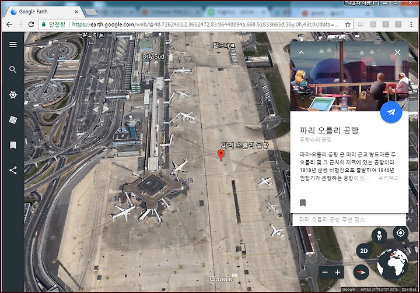420x293 pixels.
Task: Click 파리 오를리 공항 주변 장소 card
Action: (349, 220)
